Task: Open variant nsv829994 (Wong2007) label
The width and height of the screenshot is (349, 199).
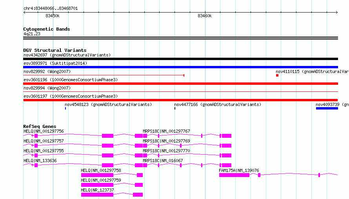Action: click(47, 88)
